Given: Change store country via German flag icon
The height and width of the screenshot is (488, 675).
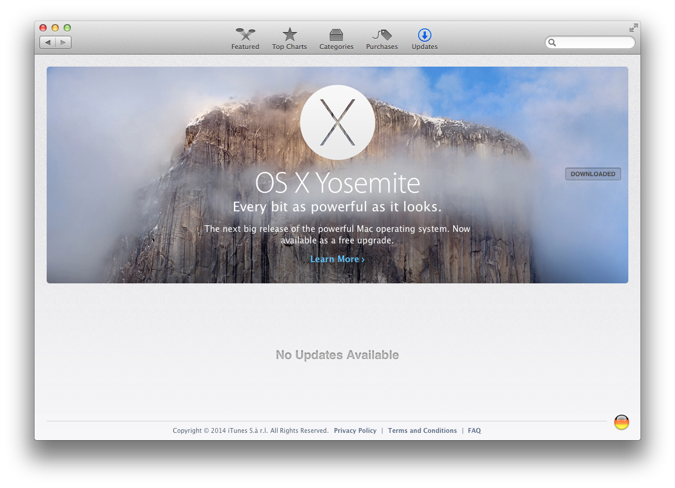Looking at the screenshot, I should pyautogui.click(x=621, y=422).
